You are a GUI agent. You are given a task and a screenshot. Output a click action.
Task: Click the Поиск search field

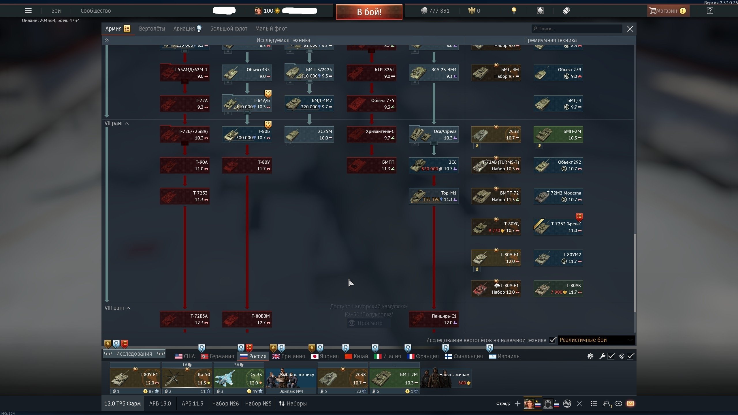pos(577,29)
